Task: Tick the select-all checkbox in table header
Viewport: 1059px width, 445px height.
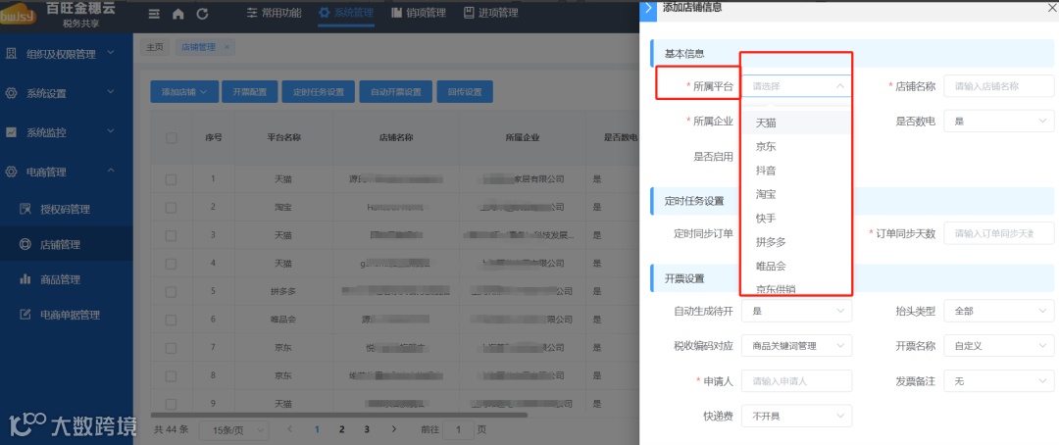Action: [x=171, y=138]
